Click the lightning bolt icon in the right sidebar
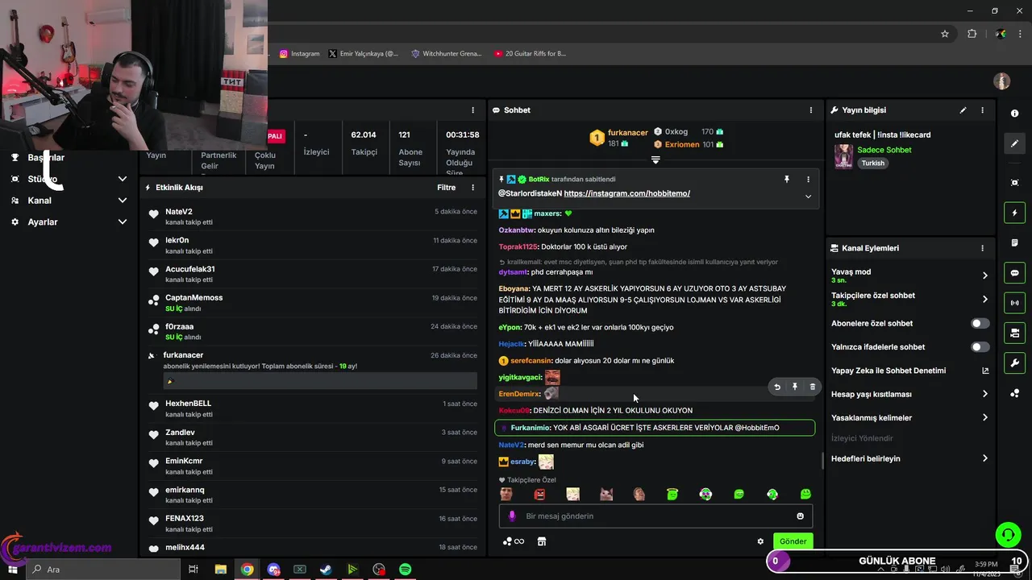This screenshot has height=580, width=1032. coord(1014,213)
